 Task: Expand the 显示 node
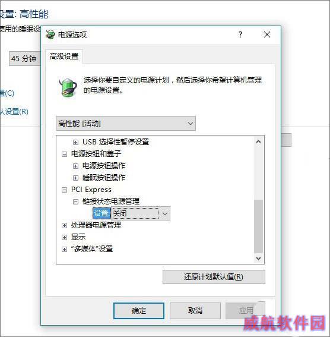click(64, 237)
